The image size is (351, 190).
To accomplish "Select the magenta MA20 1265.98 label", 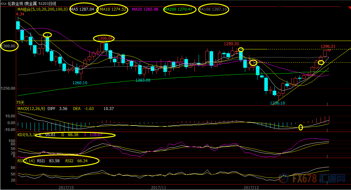I will 145,9.
